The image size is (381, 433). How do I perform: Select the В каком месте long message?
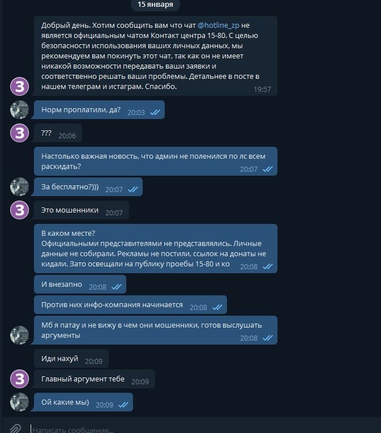156,249
